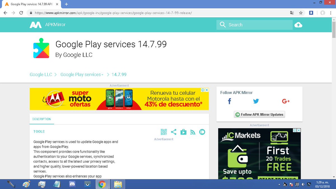
Task: Bookmark this page with star icon
Action: (301, 13)
